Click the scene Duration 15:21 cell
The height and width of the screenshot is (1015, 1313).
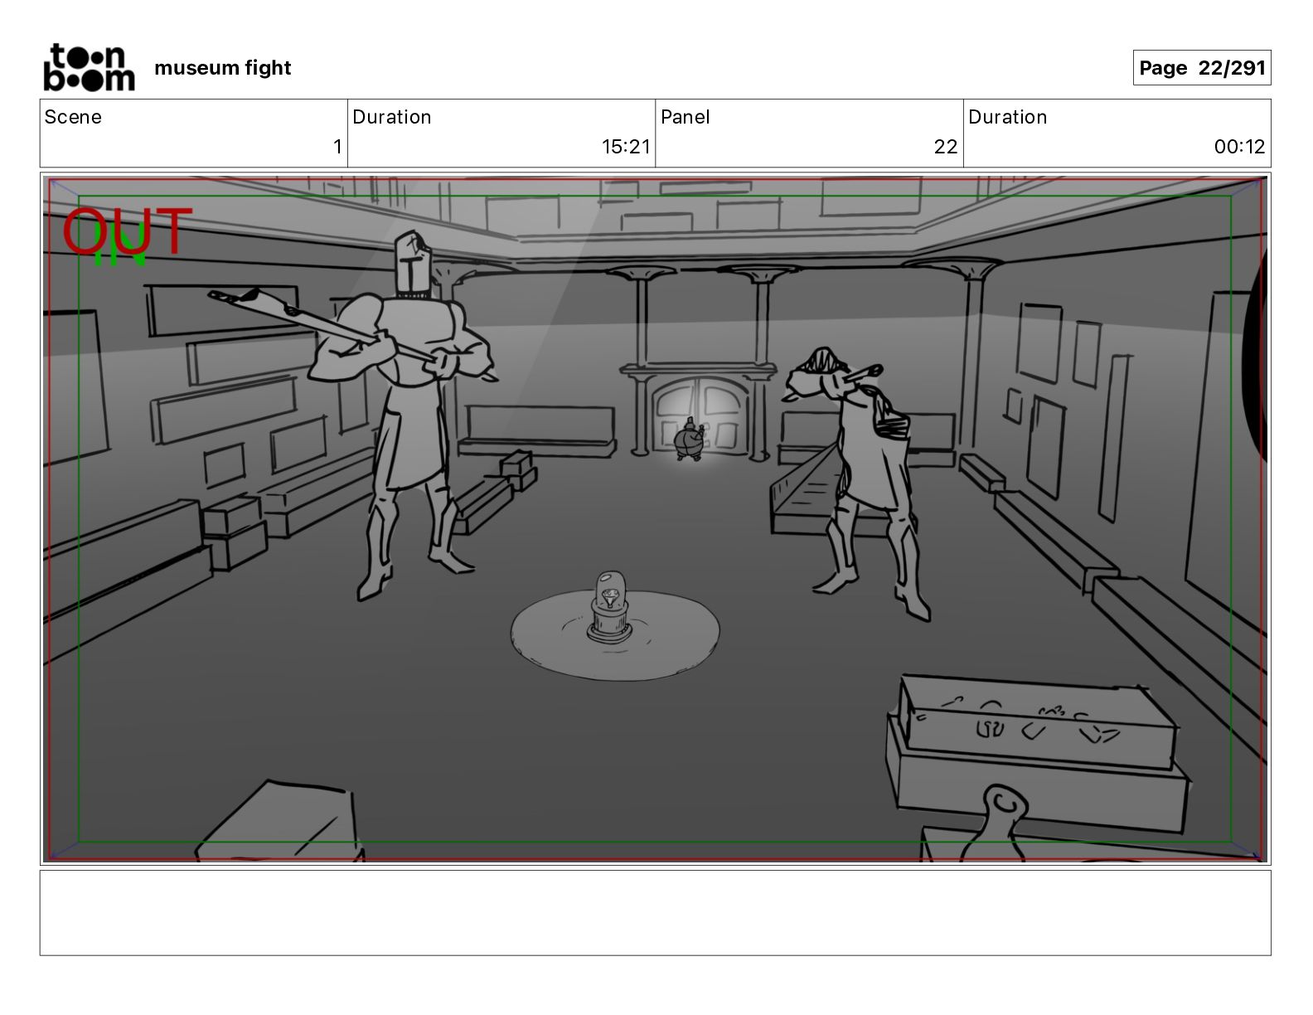coord(501,134)
